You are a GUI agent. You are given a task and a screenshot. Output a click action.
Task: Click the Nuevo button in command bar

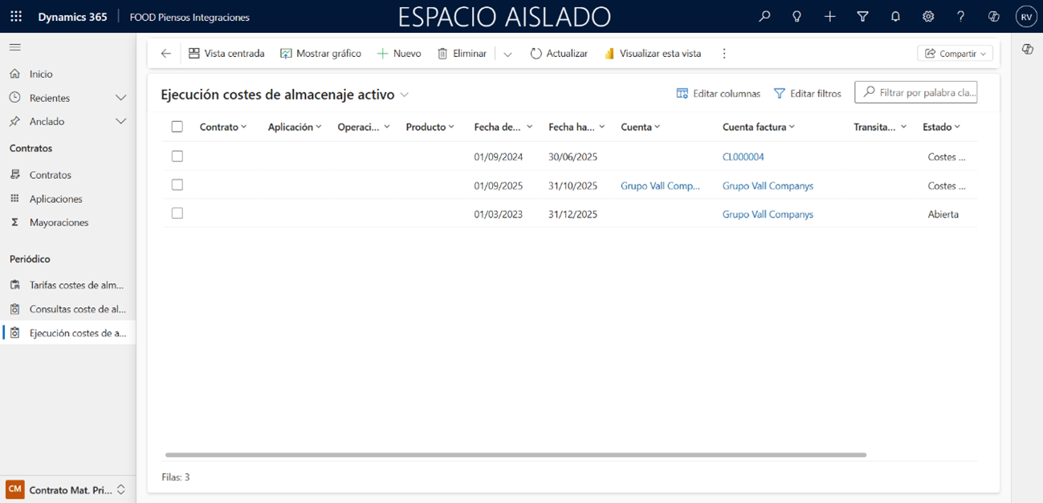399,54
